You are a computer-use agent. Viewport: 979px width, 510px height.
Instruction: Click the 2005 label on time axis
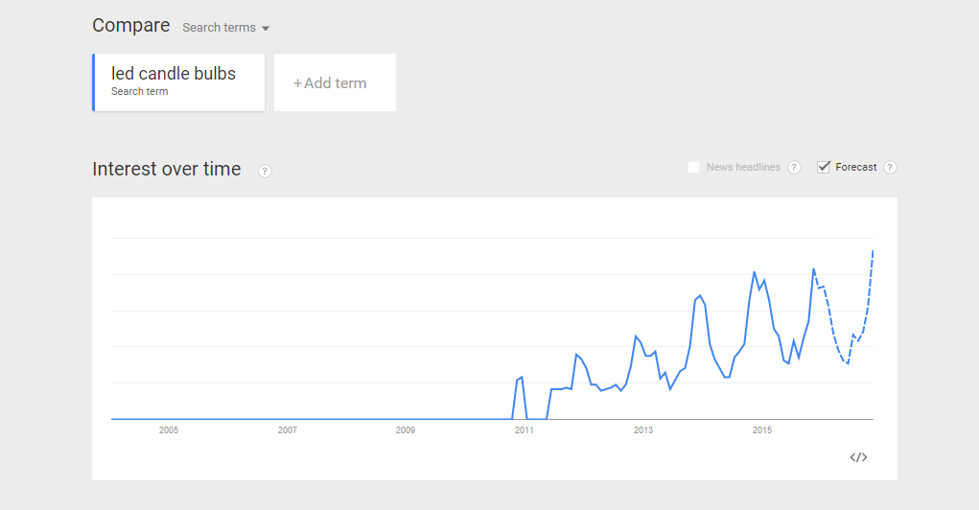pos(168,430)
